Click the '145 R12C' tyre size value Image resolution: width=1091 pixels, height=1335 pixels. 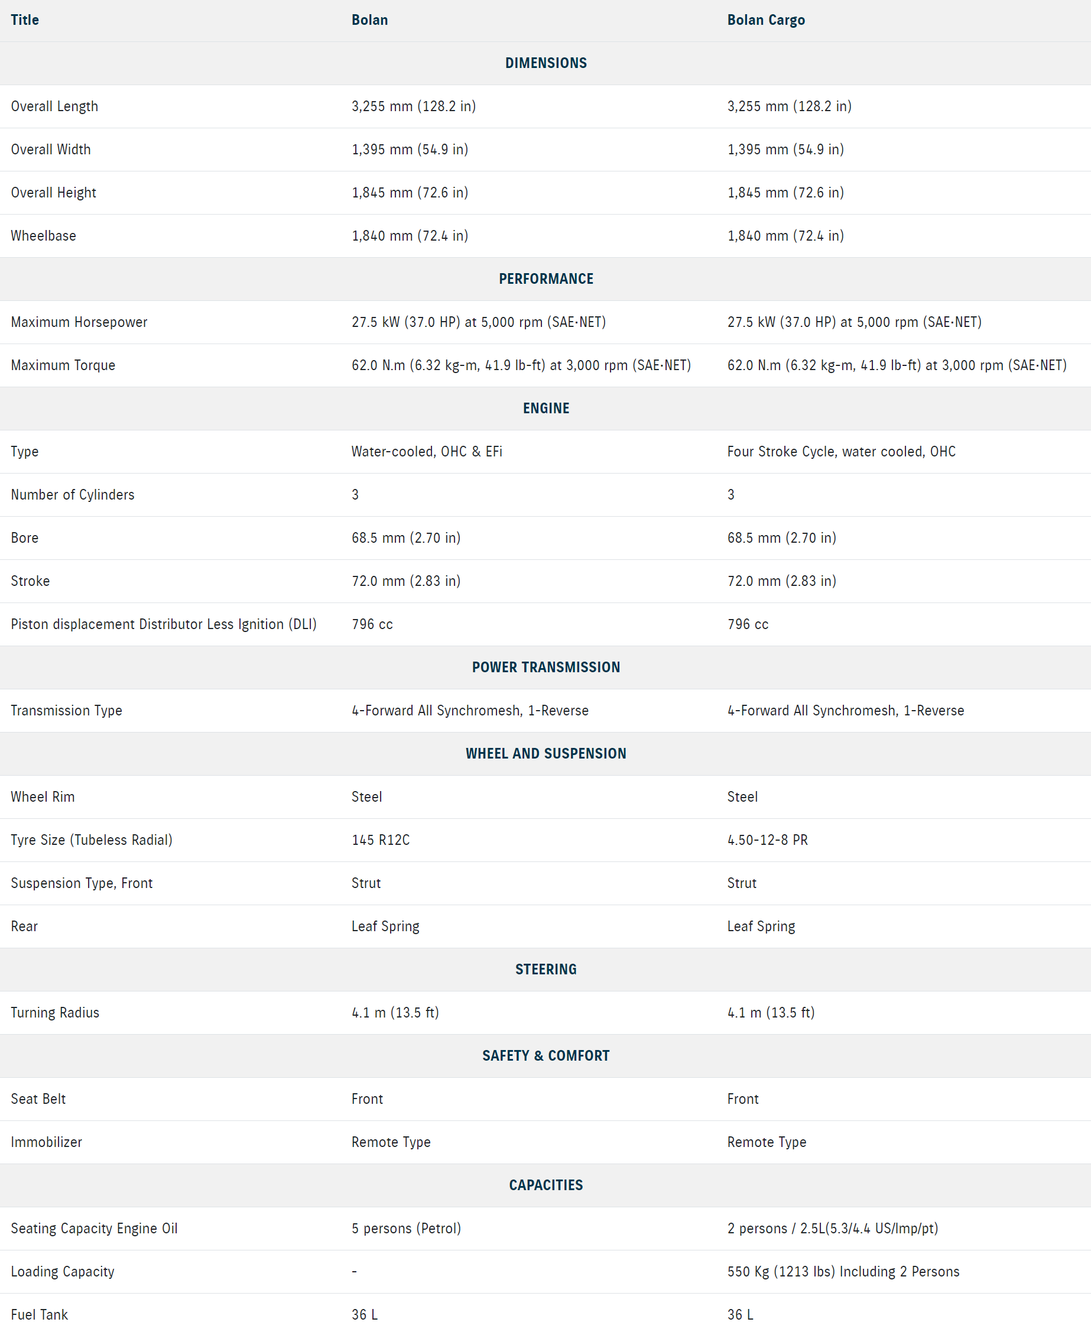pos(380,840)
